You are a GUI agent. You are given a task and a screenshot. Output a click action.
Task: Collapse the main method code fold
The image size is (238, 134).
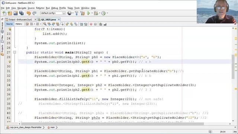pos(15,52)
